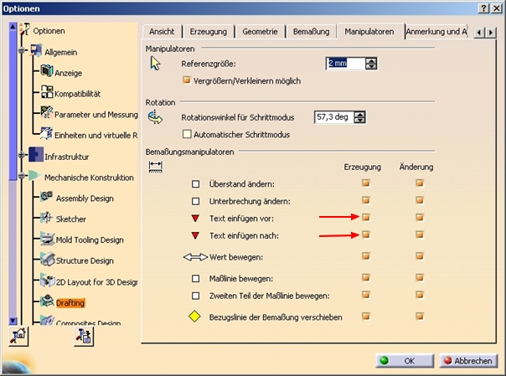Viewport: 506px width, 376px height.
Task: Click the Parameter und Messung icon
Action: click(x=47, y=112)
